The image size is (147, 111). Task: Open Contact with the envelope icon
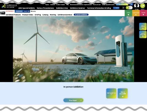[128, 13]
